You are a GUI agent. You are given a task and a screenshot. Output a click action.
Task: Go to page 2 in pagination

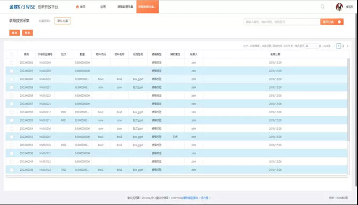343,46
